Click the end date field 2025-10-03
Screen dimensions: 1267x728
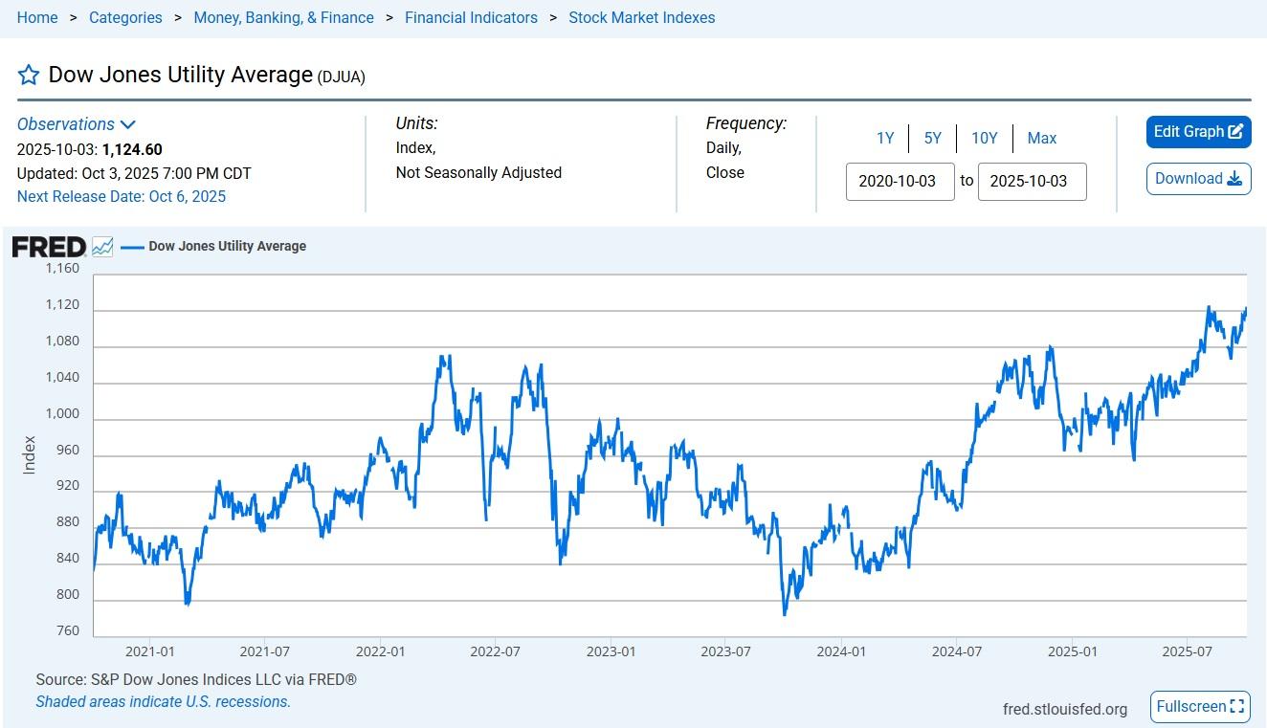pos(1032,182)
